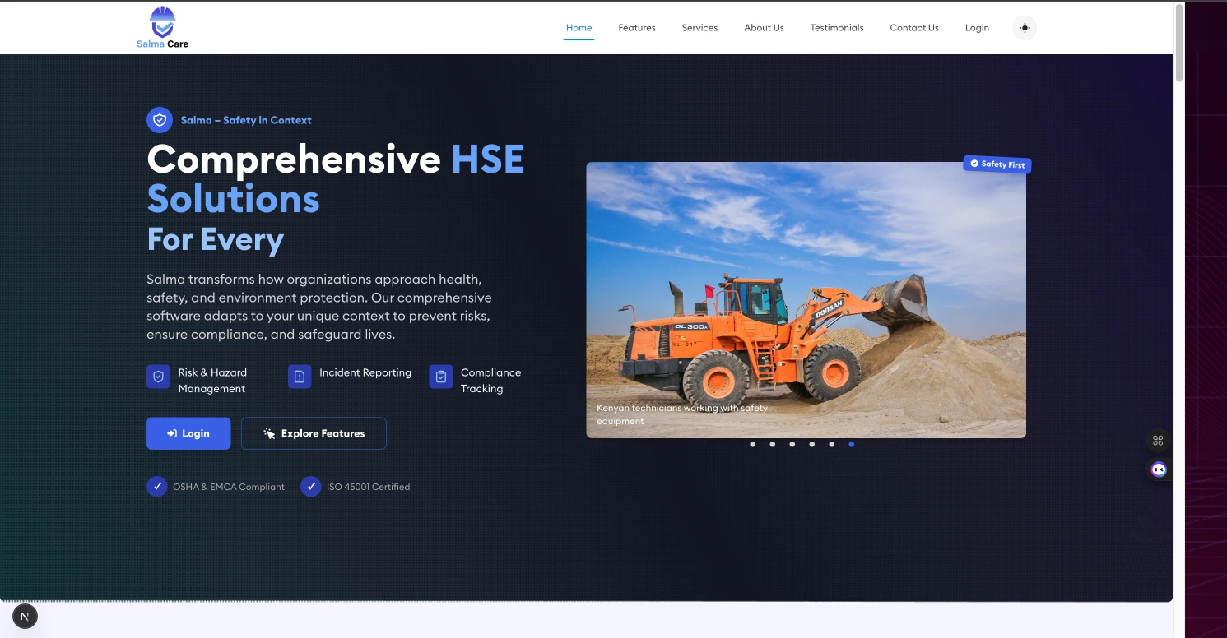This screenshot has height=638, width=1227.
Task: Click the ISO 45001 Certified checkmark icon
Action: pyautogui.click(x=310, y=487)
